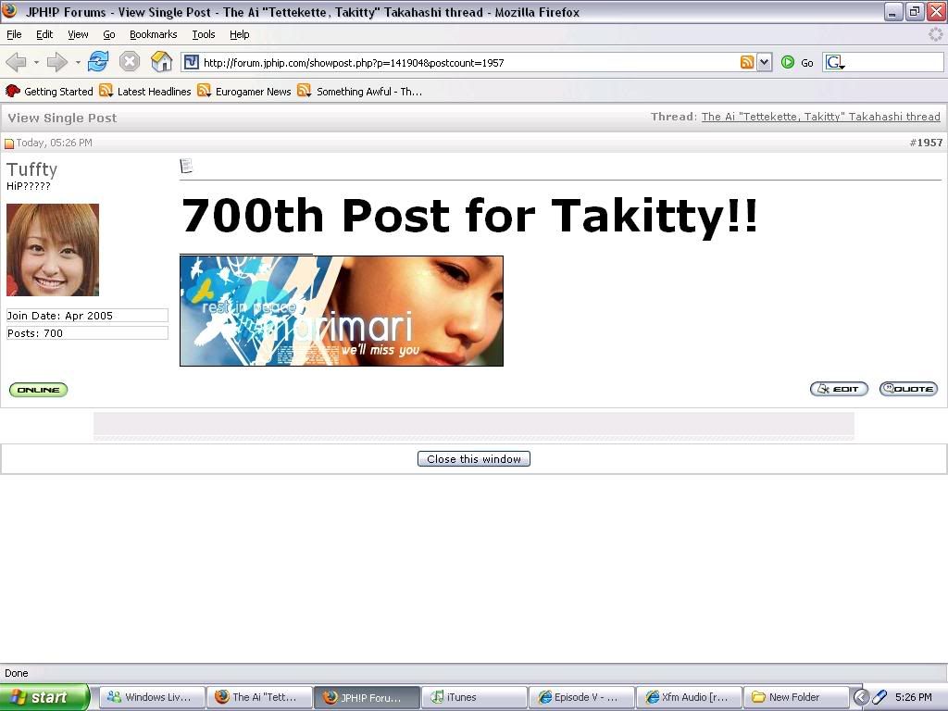Click the Quote post button
Screen dimensions: 948x711
click(909, 389)
